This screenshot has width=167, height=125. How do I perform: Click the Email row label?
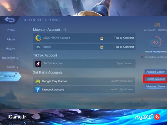point(47,47)
